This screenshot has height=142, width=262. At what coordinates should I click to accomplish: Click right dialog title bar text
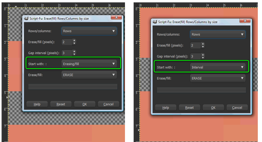(x=188, y=22)
